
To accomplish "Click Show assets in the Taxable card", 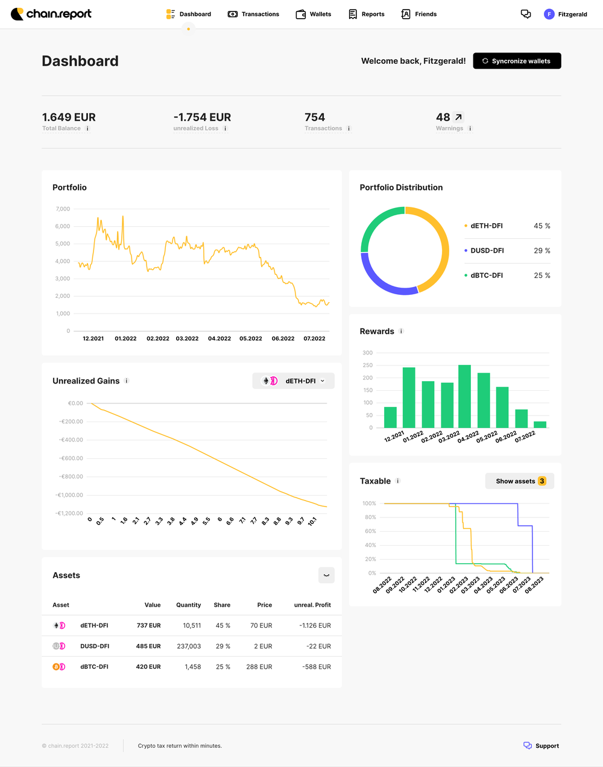I will (519, 481).
